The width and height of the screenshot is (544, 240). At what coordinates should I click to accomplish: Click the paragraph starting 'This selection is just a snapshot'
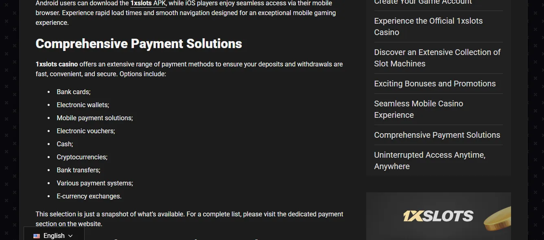click(x=190, y=219)
